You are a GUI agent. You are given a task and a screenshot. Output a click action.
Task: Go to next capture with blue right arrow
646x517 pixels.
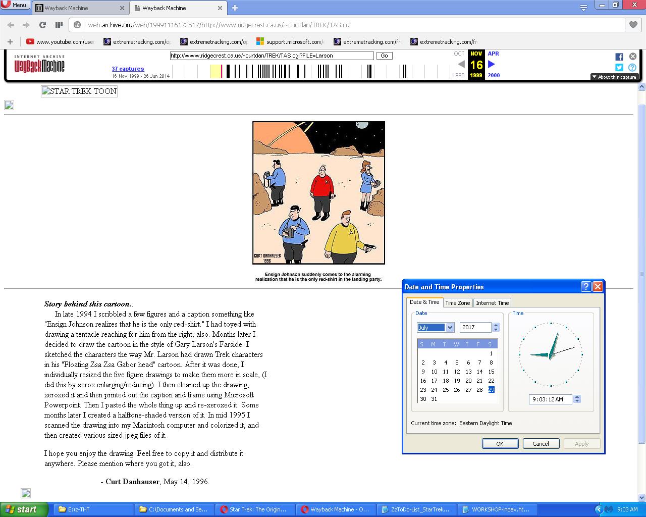(x=491, y=64)
